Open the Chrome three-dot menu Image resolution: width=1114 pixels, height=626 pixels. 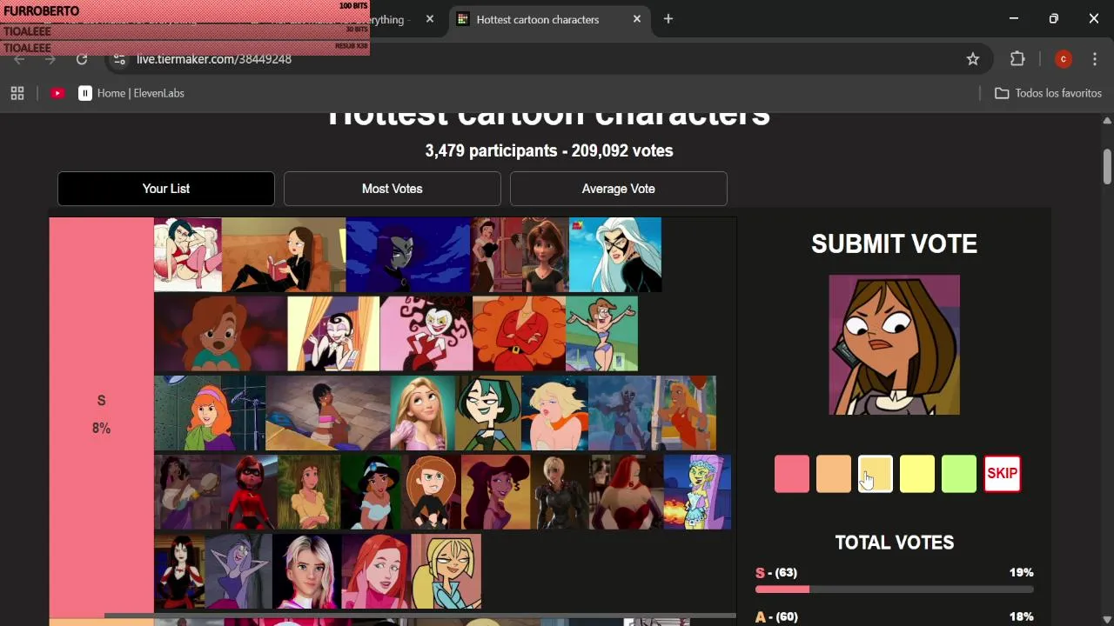(x=1095, y=59)
